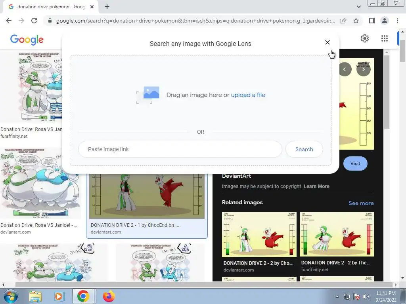Go back in browser history
This screenshot has width=406, height=304.
tap(9, 21)
